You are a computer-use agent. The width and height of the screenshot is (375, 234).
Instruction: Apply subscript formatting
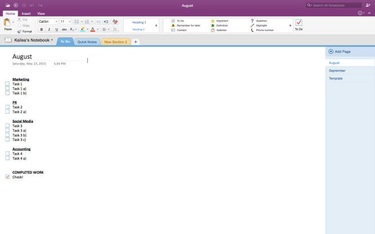click(x=72, y=30)
